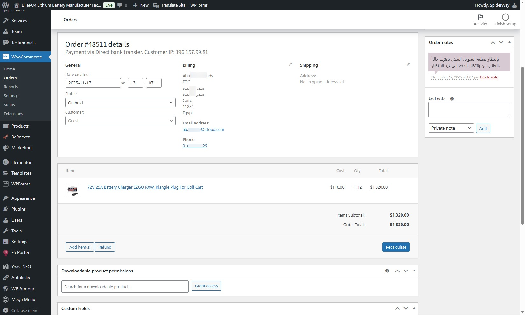Toggle the Order notes panel collapse triangle
Viewport: 525px width, 315px height.
[x=509, y=42]
